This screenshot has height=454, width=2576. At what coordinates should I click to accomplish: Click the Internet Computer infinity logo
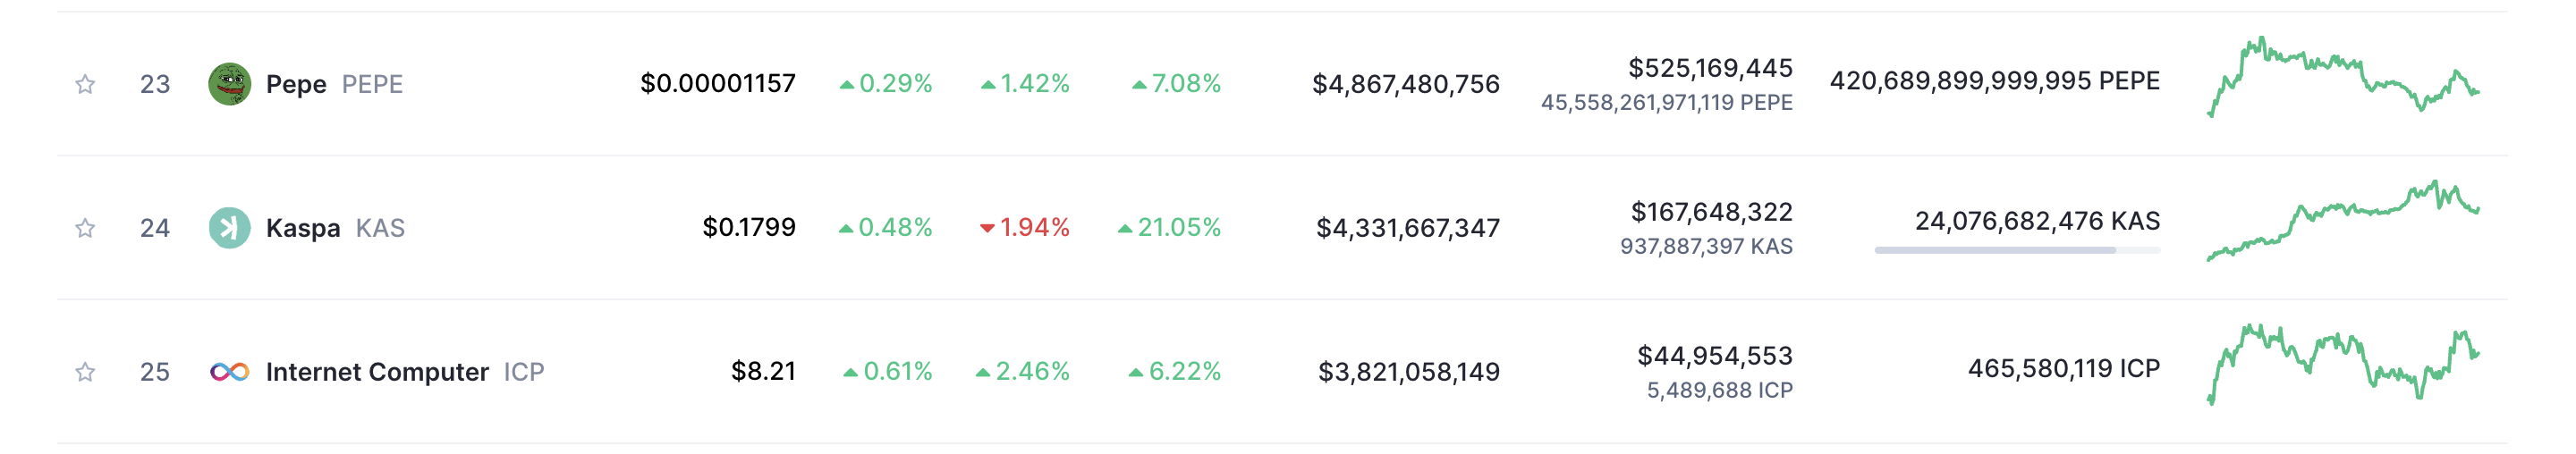(x=229, y=372)
